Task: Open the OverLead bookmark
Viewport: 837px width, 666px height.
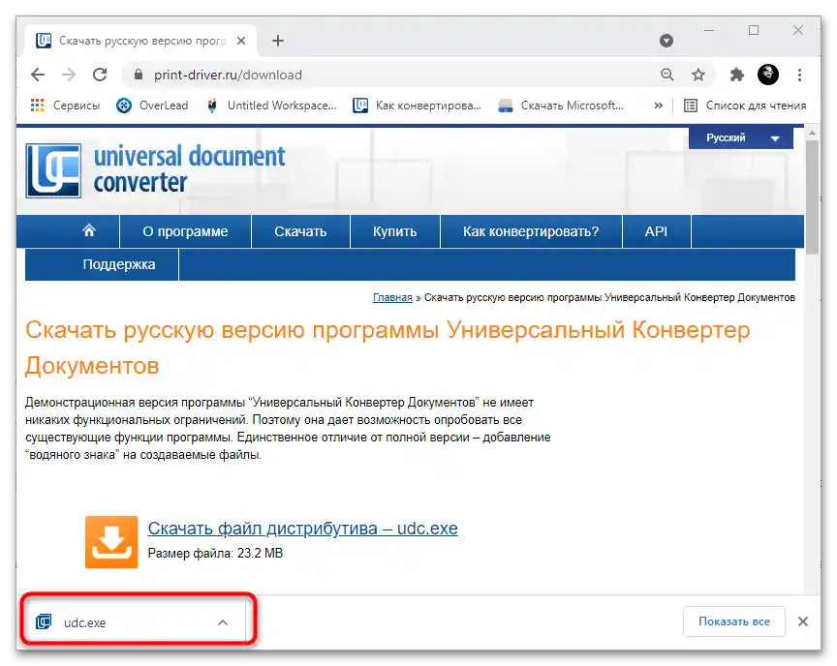Action: click(153, 106)
